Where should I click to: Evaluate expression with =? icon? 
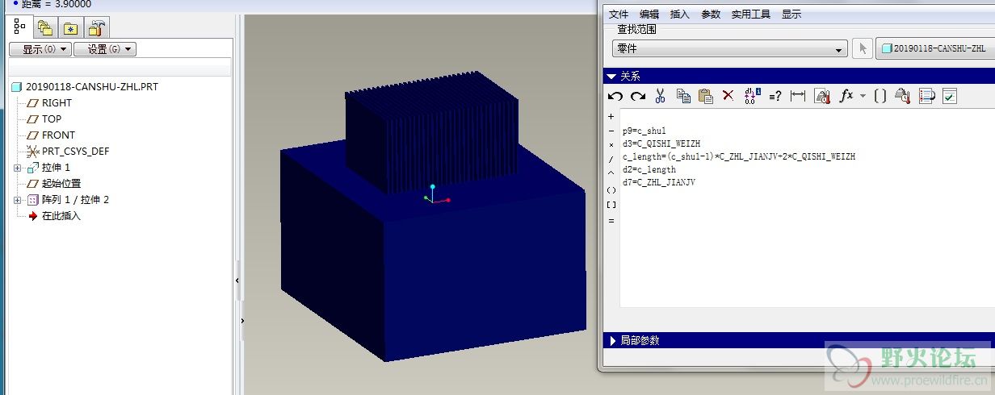[775, 97]
